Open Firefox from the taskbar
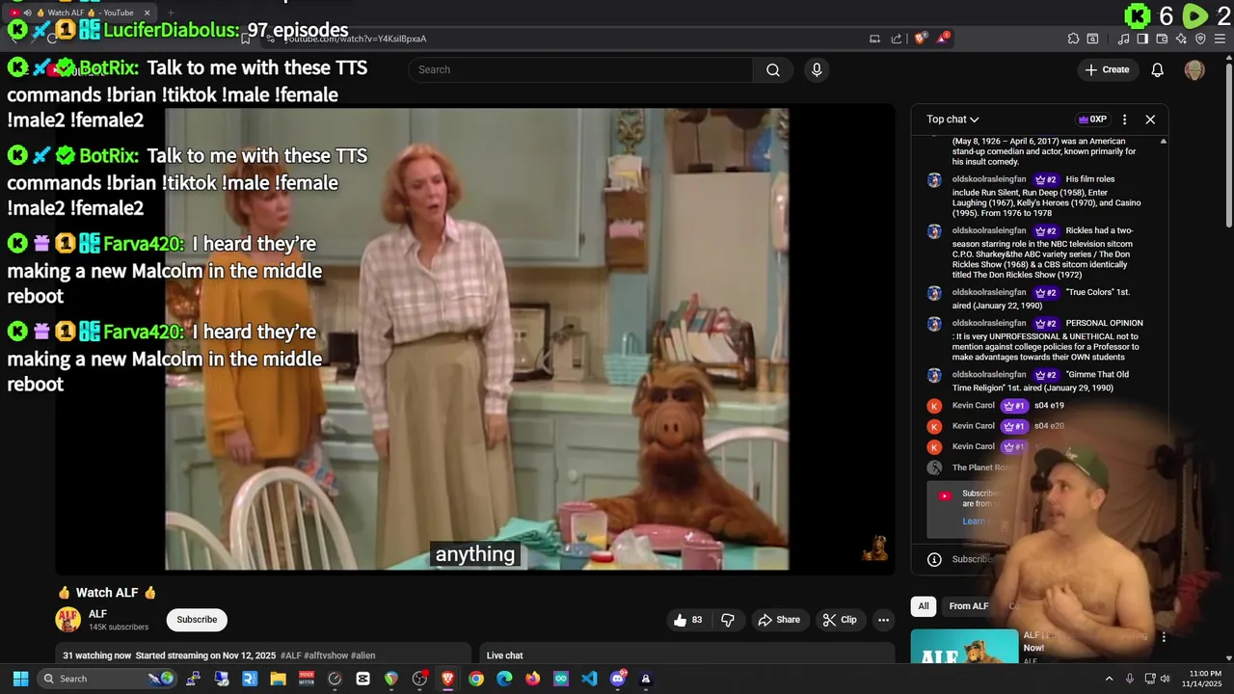 click(x=532, y=679)
